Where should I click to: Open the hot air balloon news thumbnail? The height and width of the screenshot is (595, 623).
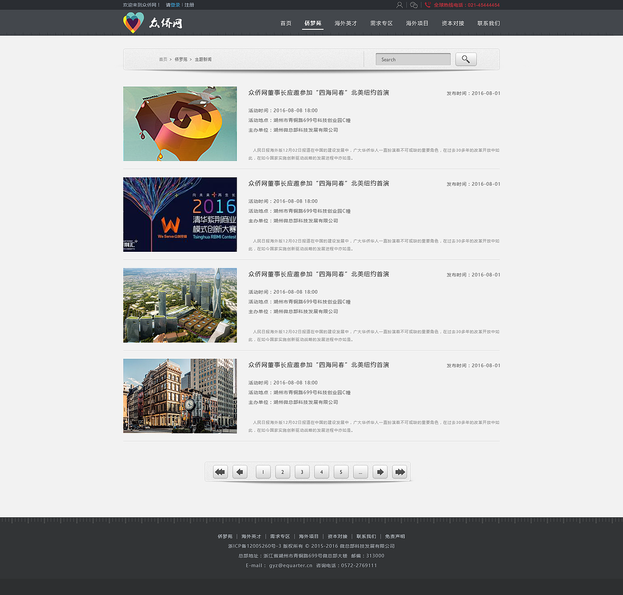tap(180, 123)
